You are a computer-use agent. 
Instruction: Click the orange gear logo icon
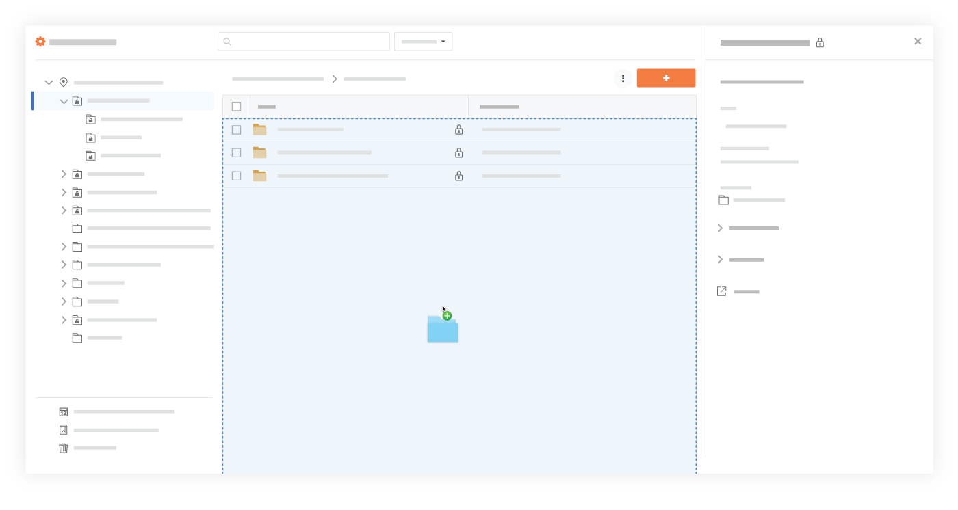click(x=40, y=42)
